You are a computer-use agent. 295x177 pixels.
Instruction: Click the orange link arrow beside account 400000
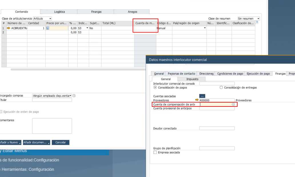197,100
